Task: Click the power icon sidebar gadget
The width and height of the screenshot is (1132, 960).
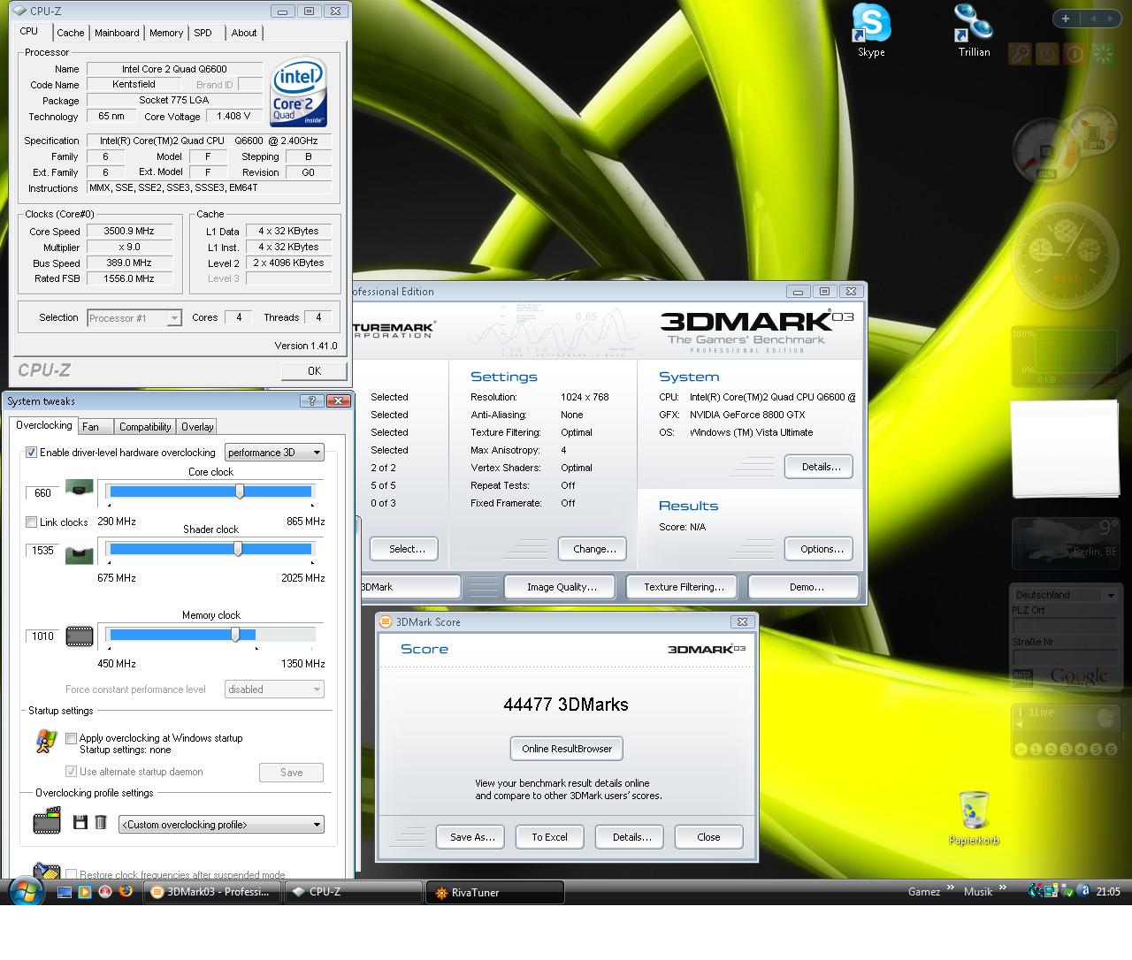Action: 1047,54
